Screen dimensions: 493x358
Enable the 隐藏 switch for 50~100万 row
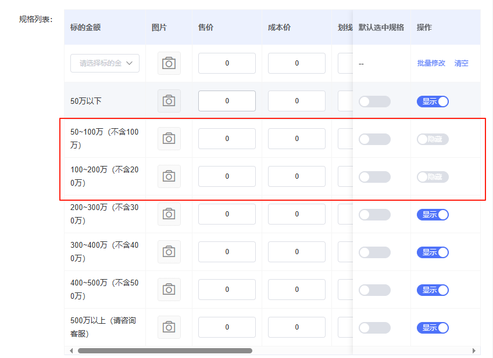[433, 139]
